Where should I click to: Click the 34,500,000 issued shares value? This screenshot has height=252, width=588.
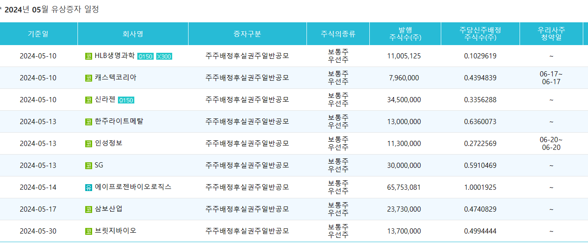(x=404, y=100)
